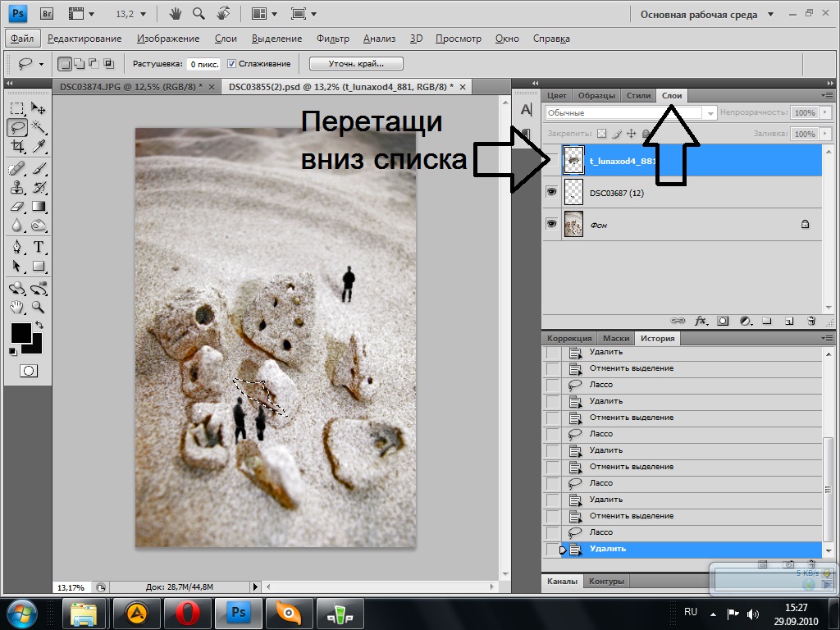Create a new layer group
This screenshot has height=630, width=840.
(x=767, y=321)
